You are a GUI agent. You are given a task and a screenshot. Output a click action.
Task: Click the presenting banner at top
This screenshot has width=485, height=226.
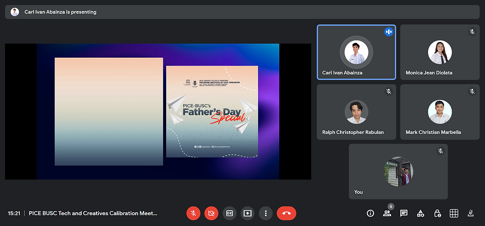(x=242, y=12)
